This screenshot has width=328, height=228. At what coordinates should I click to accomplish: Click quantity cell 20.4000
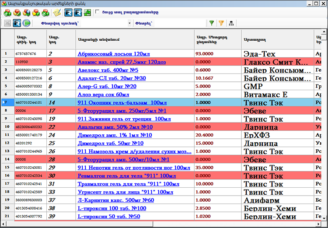coord(218,135)
